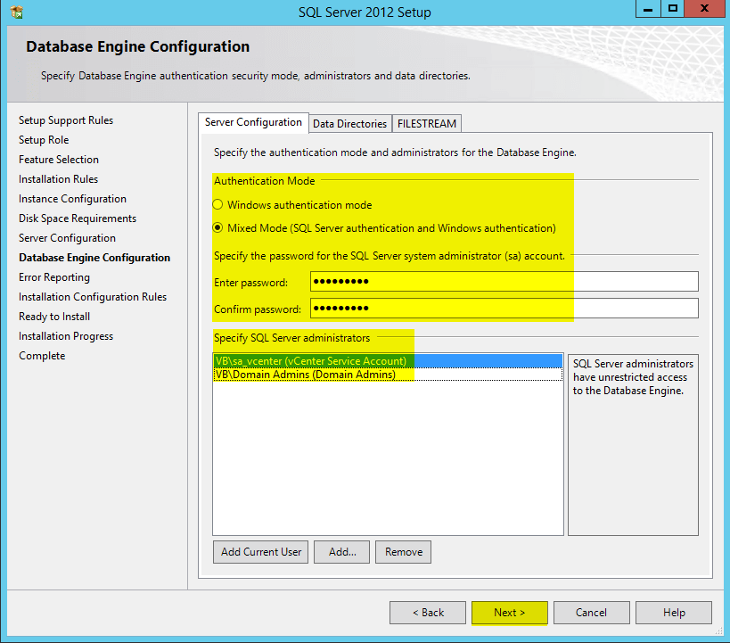Image resolution: width=730 pixels, height=643 pixels.
Task: Open the Data Directories tab
Action: point(349,124)
